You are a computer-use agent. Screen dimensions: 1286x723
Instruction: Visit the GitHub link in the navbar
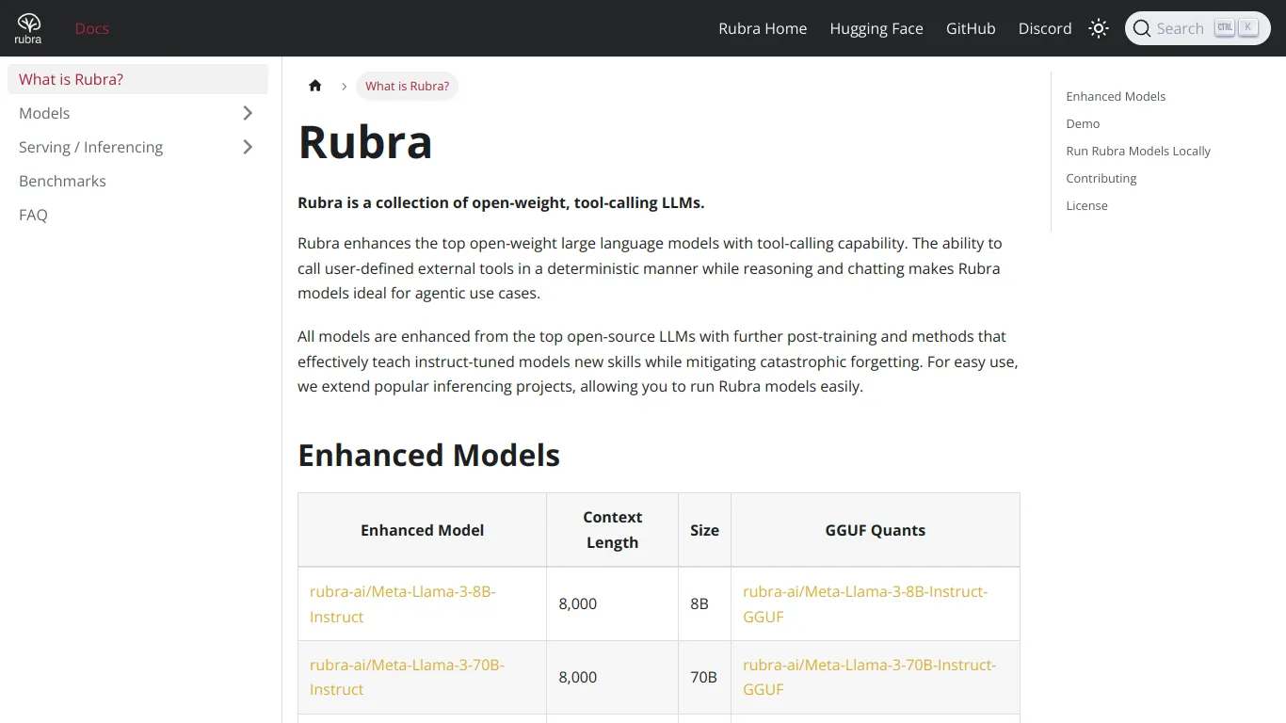tap(971, 28)
